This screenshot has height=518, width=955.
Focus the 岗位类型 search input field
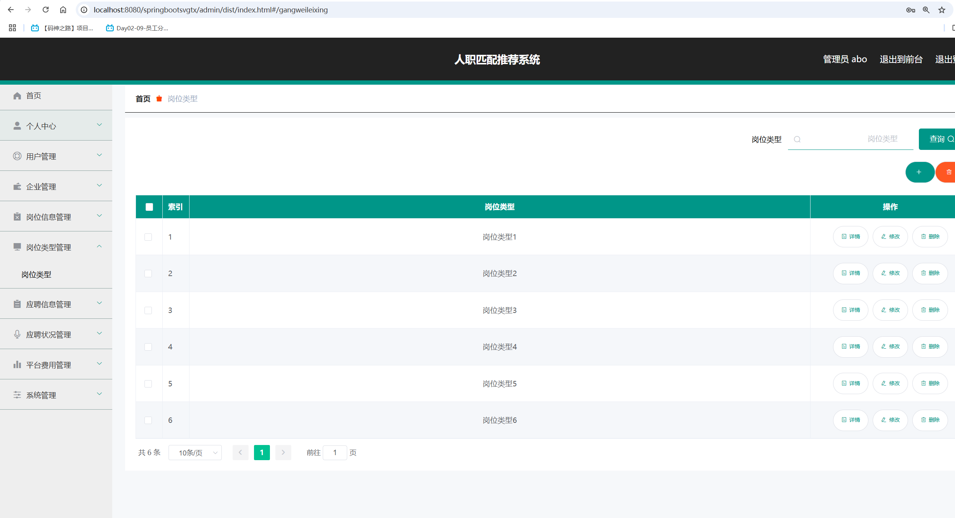(x=851, y=139)
